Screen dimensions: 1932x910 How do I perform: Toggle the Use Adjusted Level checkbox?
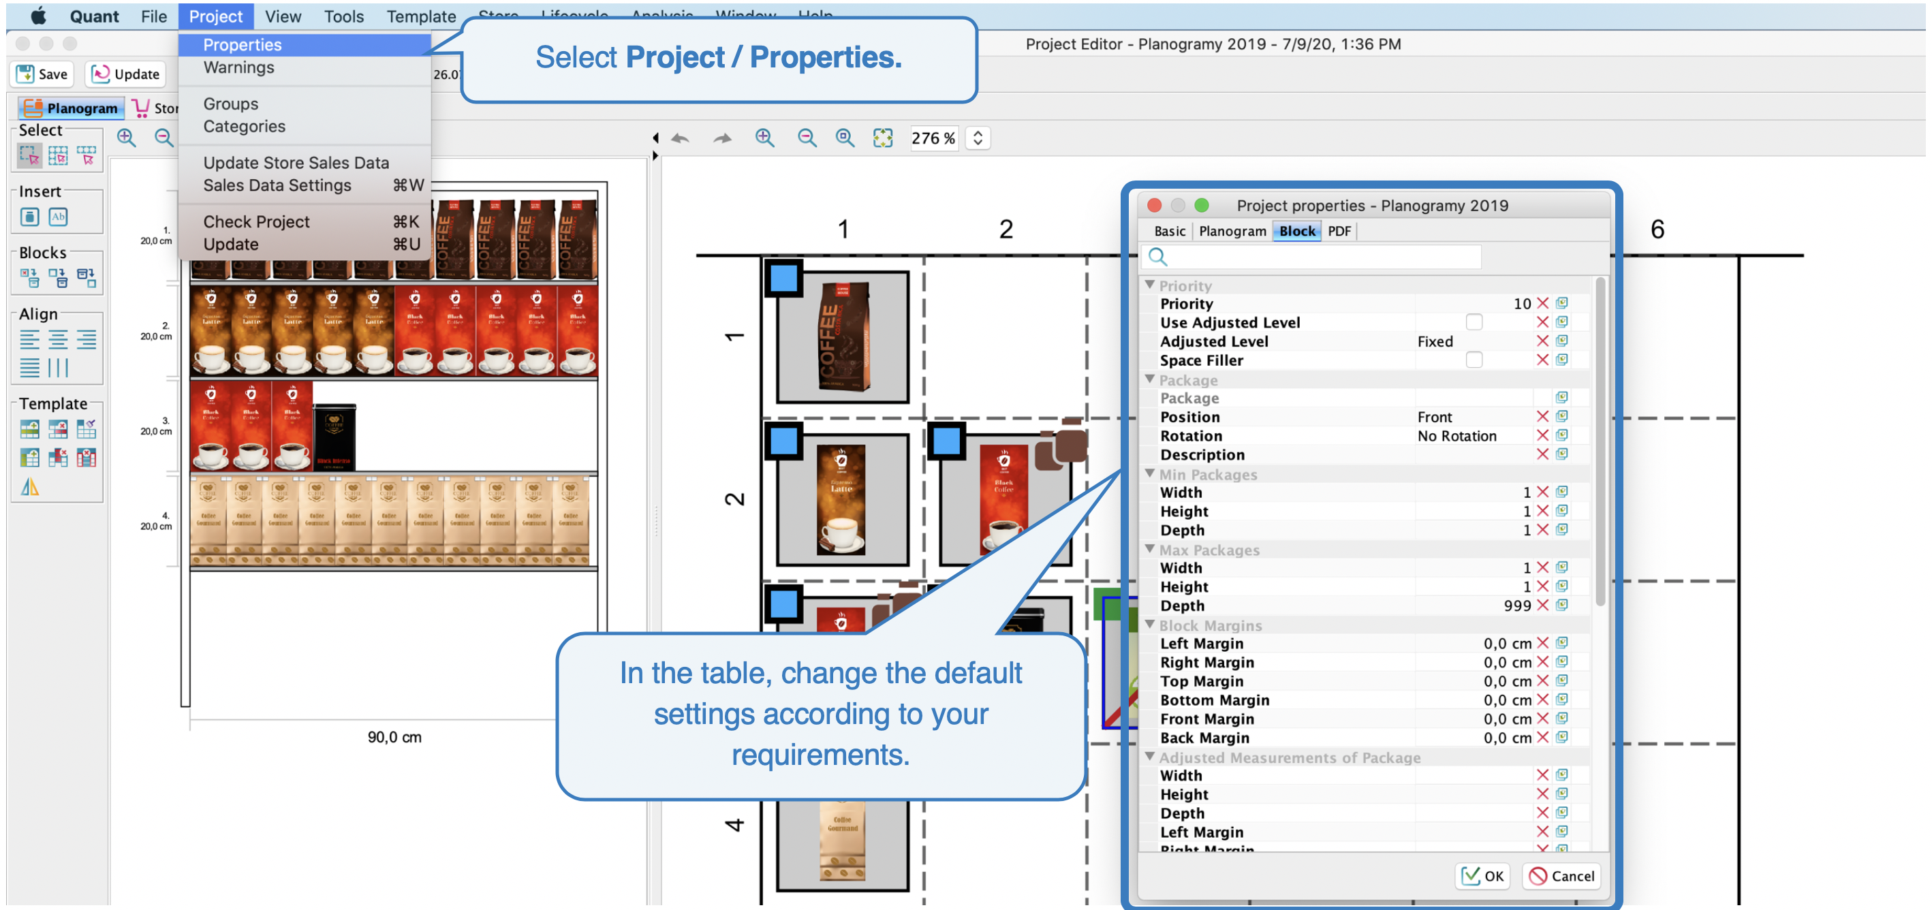tap(1474, 322)
